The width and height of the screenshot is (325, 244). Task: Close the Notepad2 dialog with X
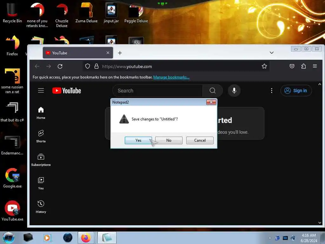pyautogui.click(x=211, y=102)
